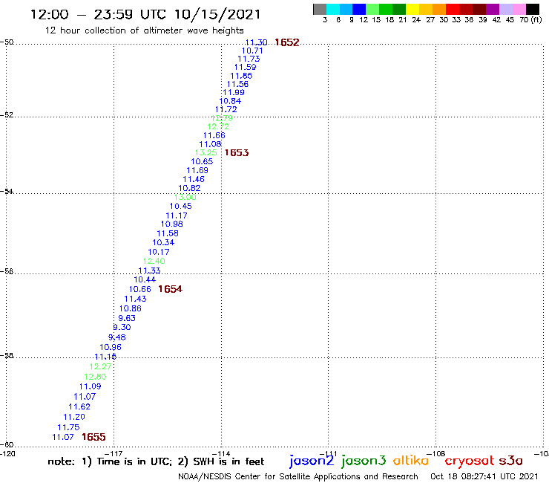
Task: Click the NOAA/NESDIS Center credit line
Action: tap(298, 476)
